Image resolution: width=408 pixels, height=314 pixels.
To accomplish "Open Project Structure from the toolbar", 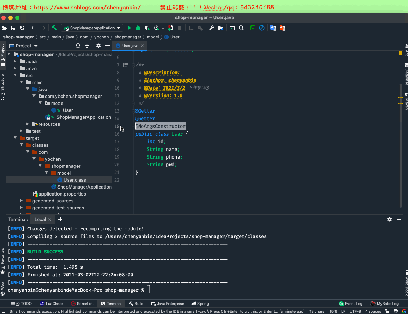I will coord(220,28).
